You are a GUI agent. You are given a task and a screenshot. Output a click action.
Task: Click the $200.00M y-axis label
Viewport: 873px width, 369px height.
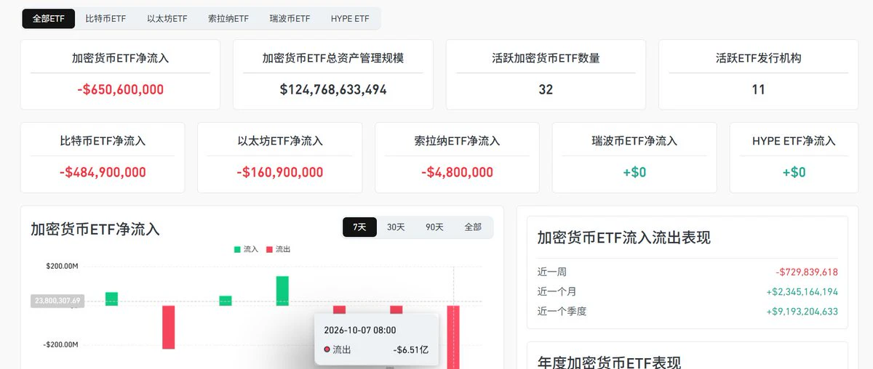61,267
